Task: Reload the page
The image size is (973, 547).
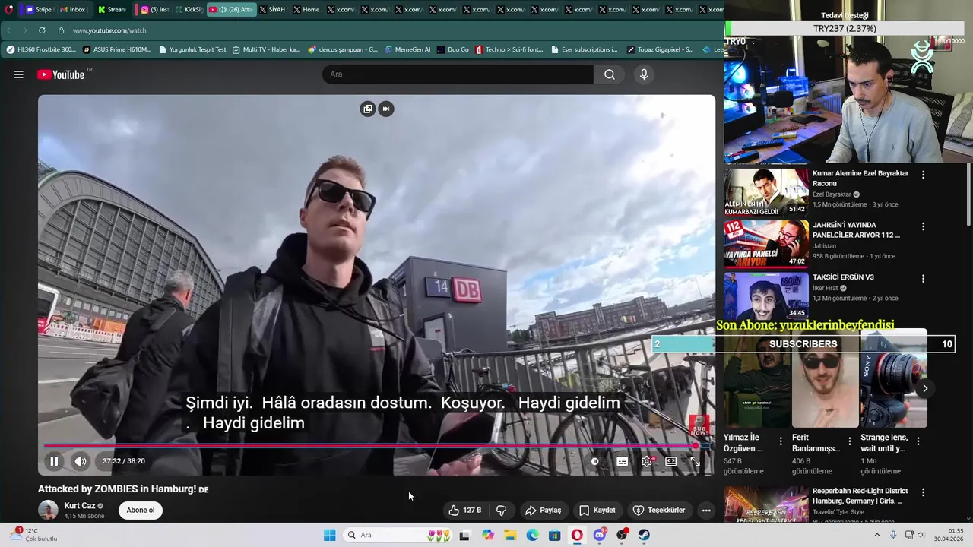Action: point(42,30)
